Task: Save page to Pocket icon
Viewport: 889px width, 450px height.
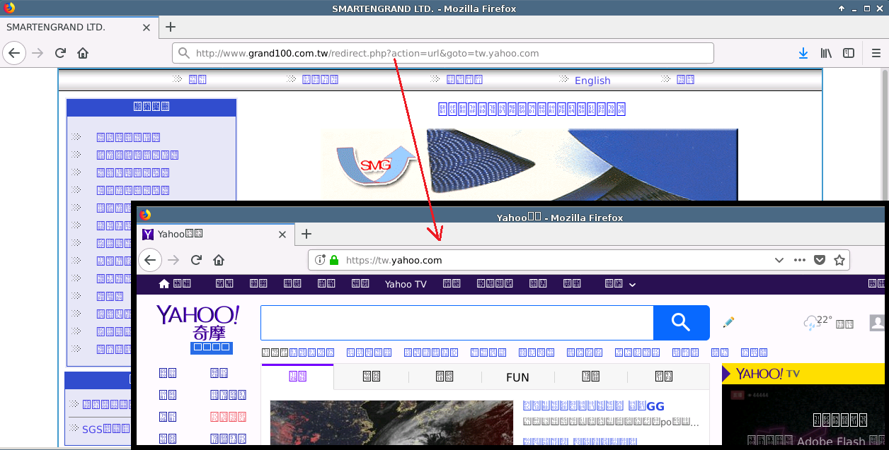Action: [x=820, y=260]
